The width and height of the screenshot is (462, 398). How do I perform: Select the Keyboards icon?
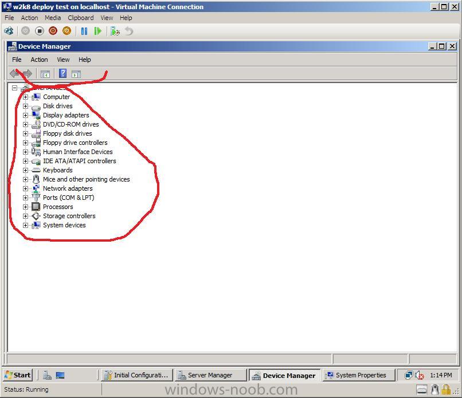point(36,170)
